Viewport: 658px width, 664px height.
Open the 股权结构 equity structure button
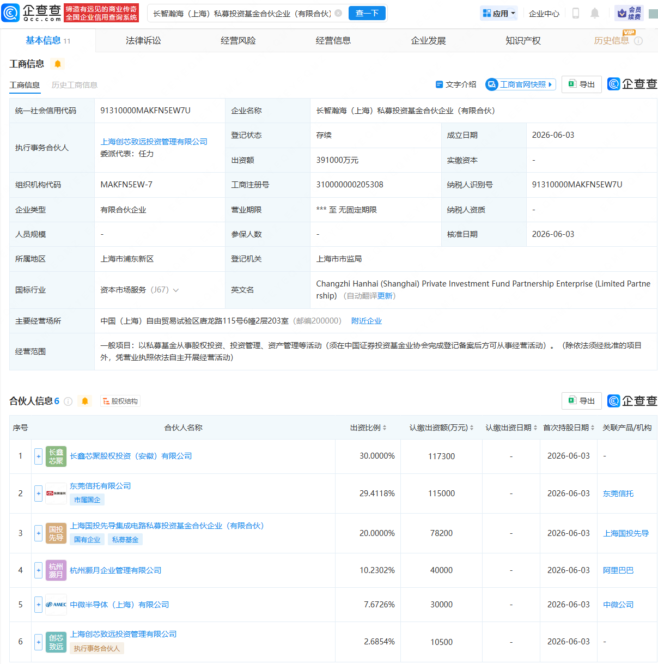(120, 401)
